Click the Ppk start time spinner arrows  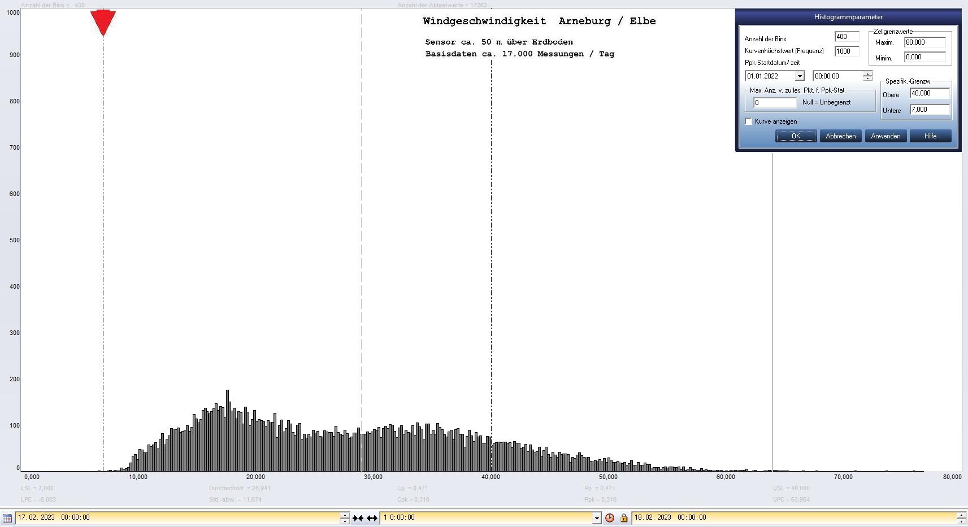(867, 76)
